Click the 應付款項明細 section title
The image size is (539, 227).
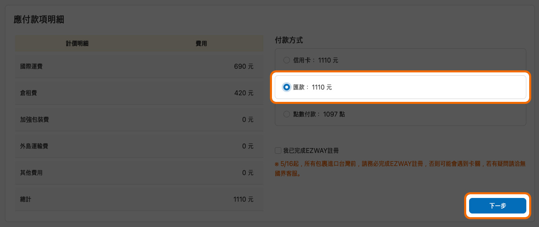click(39, 19)
